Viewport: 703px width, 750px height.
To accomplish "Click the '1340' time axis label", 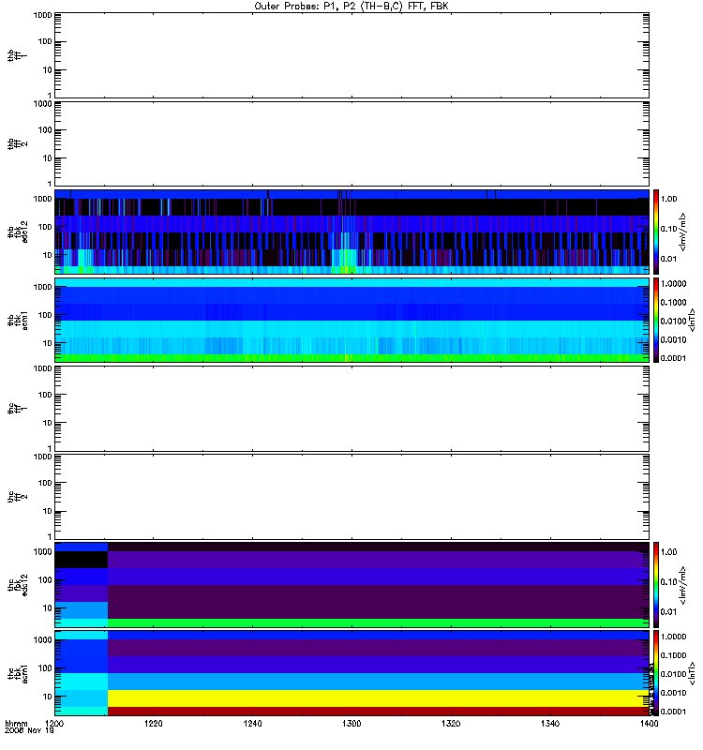I will pos(550,724).
